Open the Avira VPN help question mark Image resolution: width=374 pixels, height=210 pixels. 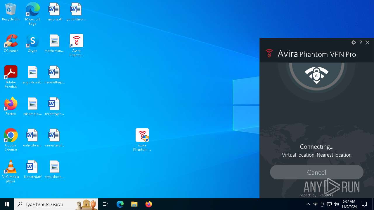pos(361,43)
